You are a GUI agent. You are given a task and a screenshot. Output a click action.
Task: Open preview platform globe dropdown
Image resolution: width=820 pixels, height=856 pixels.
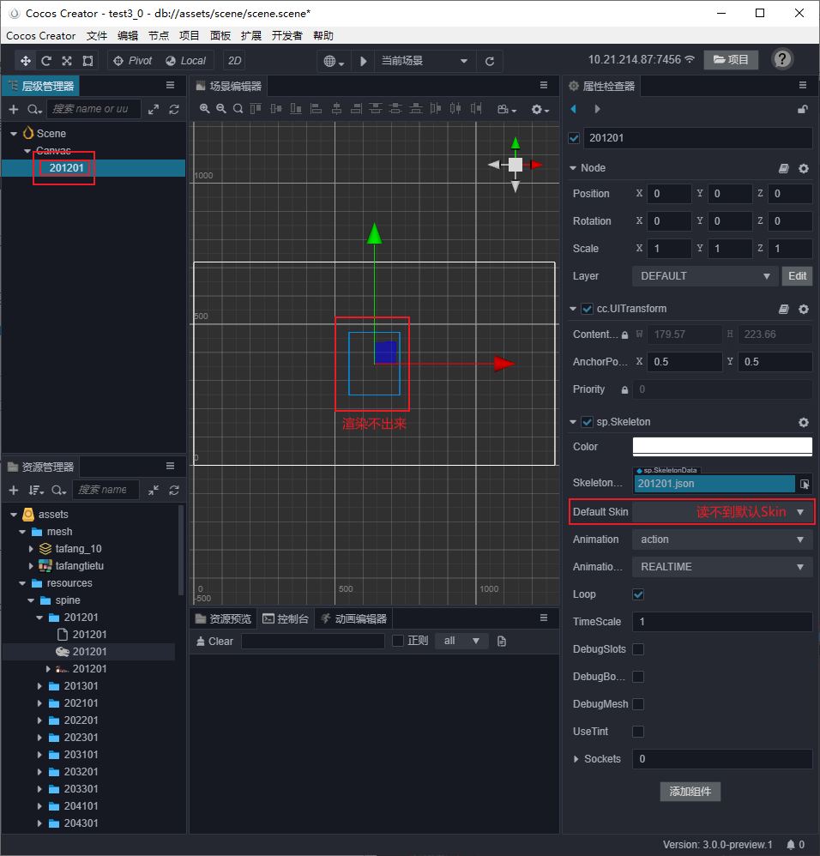coord(334,61)
